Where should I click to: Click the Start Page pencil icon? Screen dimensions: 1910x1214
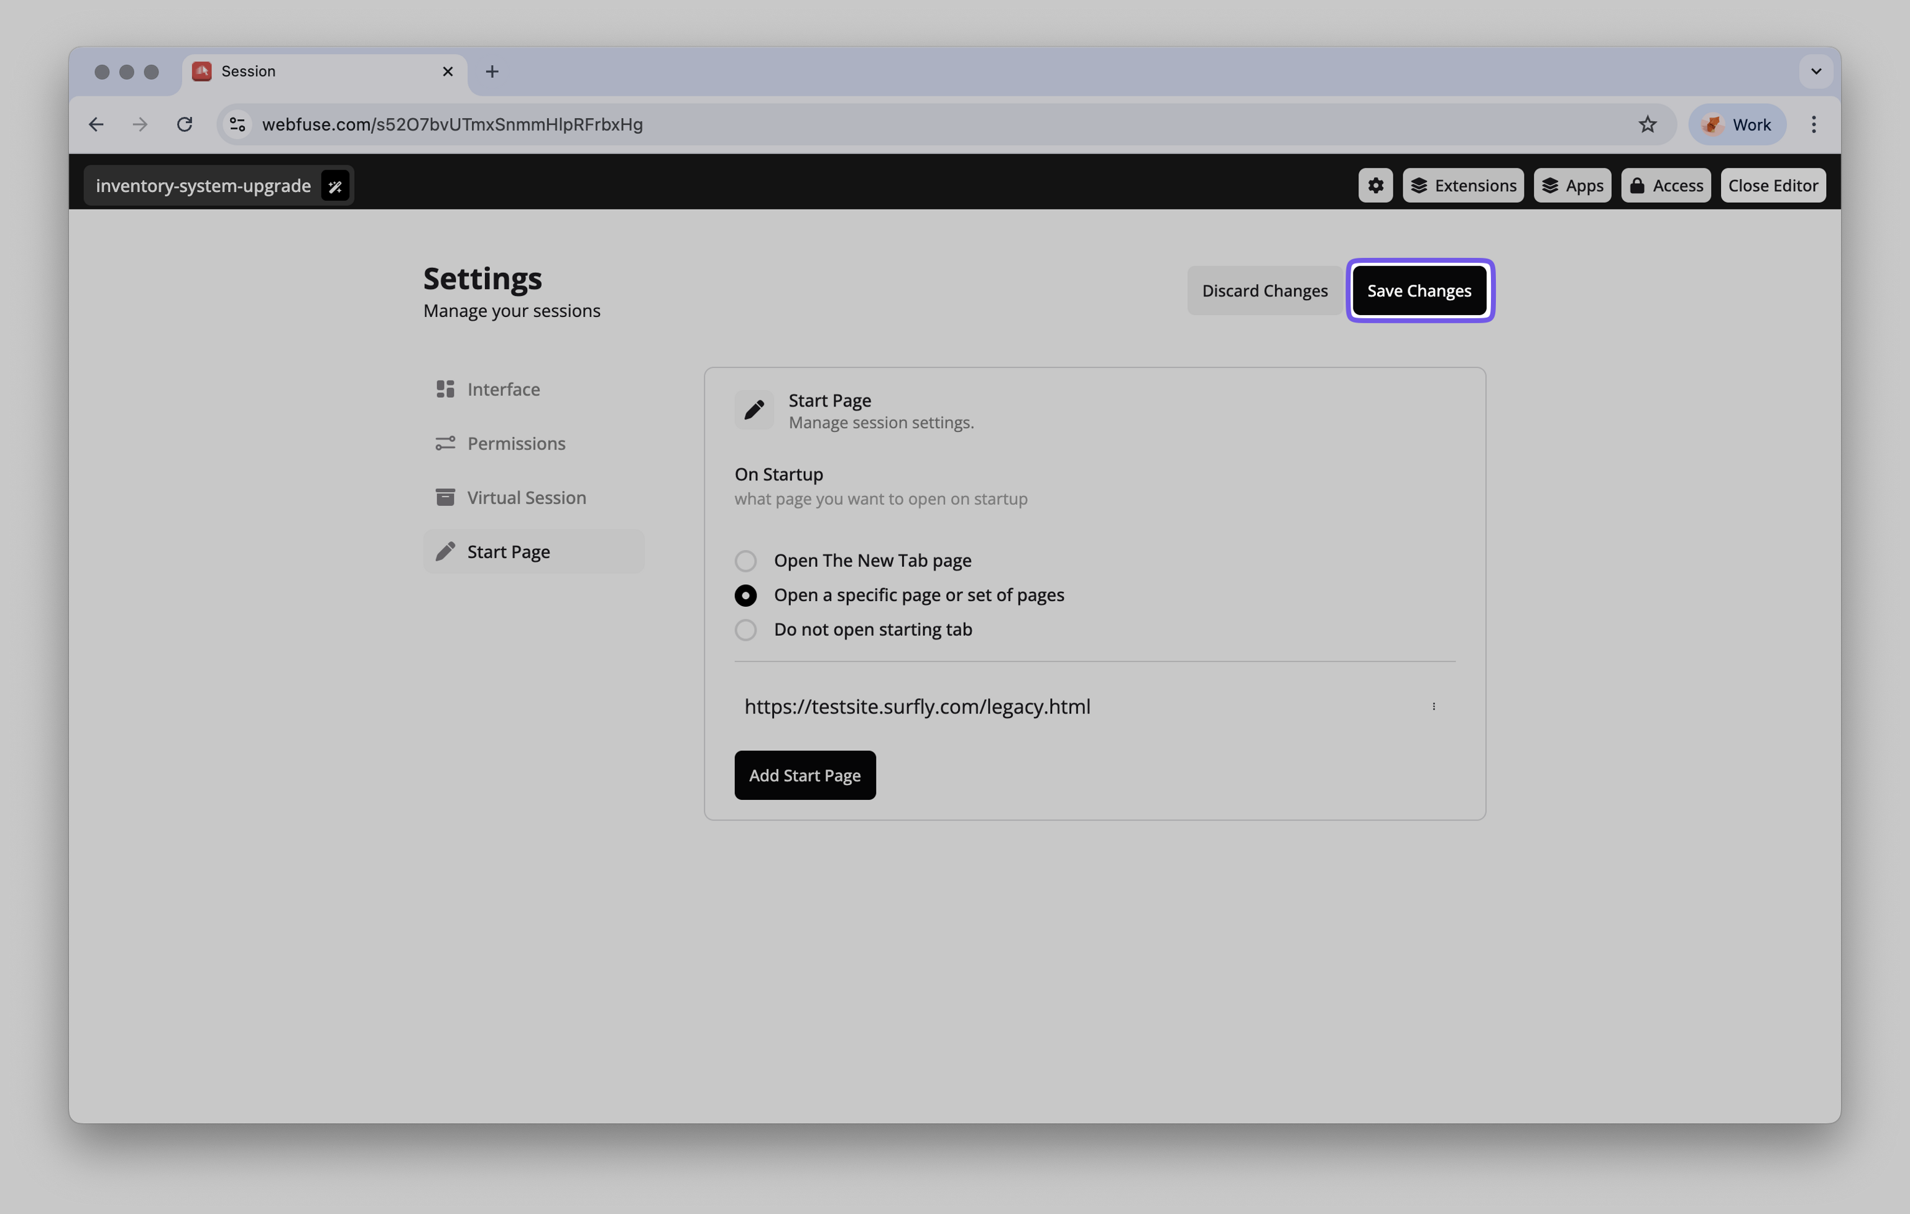(x=754, y=410)
